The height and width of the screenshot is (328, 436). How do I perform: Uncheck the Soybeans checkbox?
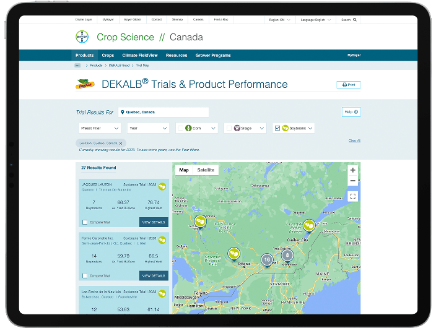point(277,128)
